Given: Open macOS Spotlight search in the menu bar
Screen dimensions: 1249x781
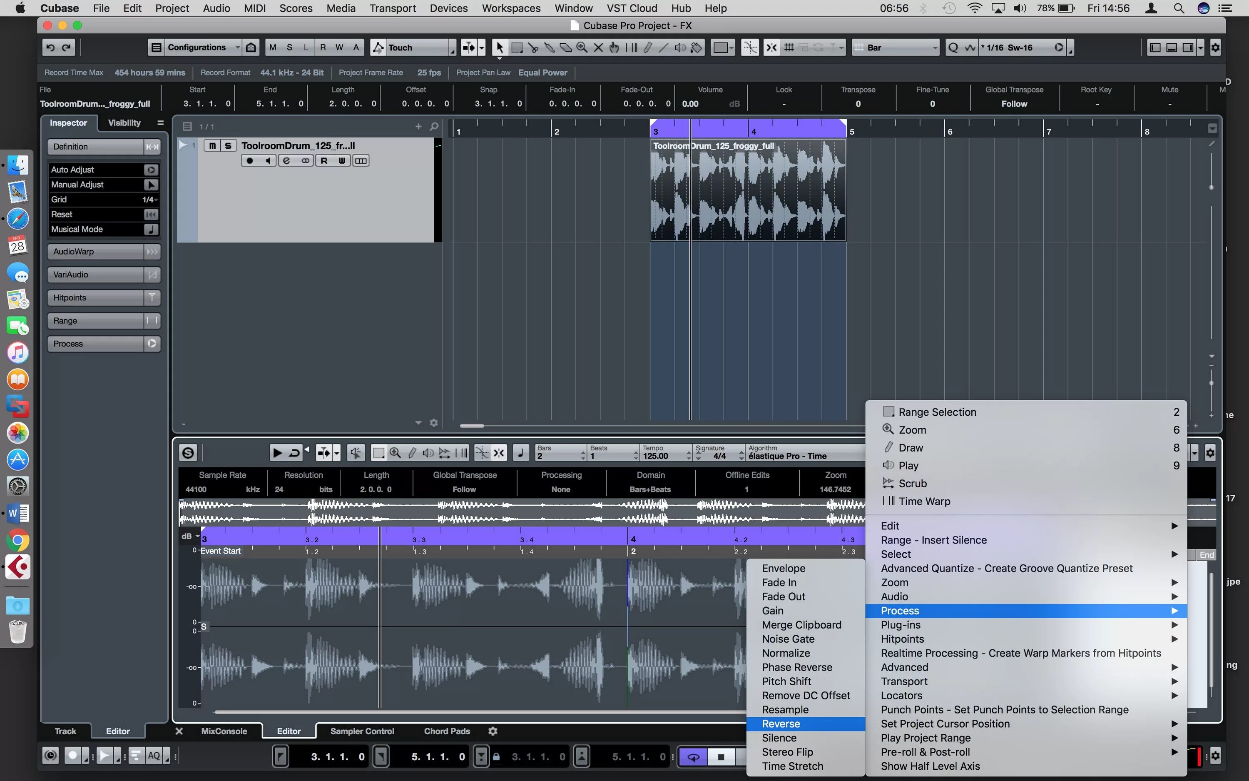Looking at the screenshot, I should [x=1179, y=8].
